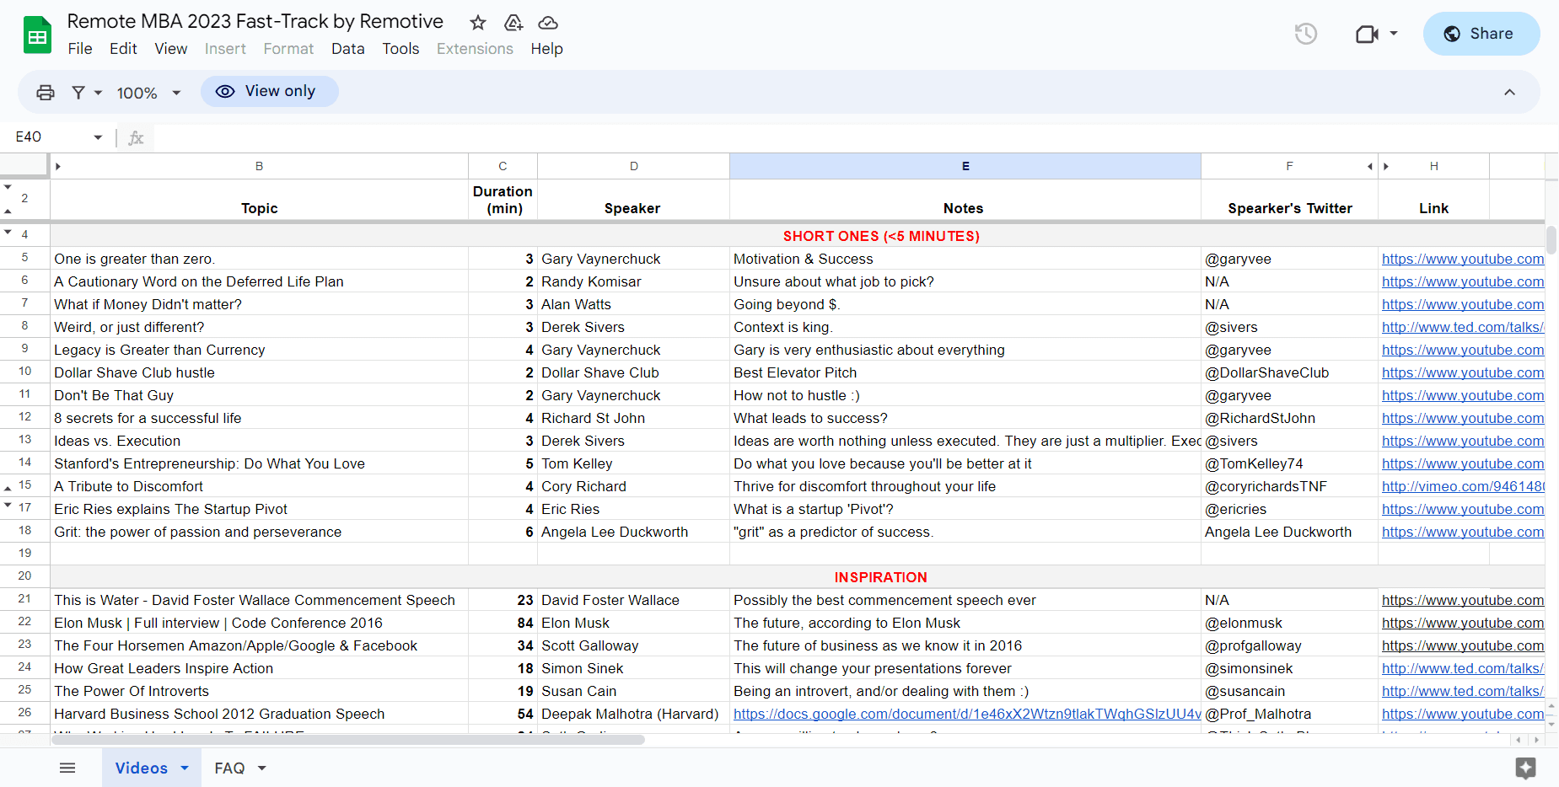Image resolution: width=1559 pixels, height=787 pixels.
Task: Open the version history clock icon
Action: pos(1305,34)
